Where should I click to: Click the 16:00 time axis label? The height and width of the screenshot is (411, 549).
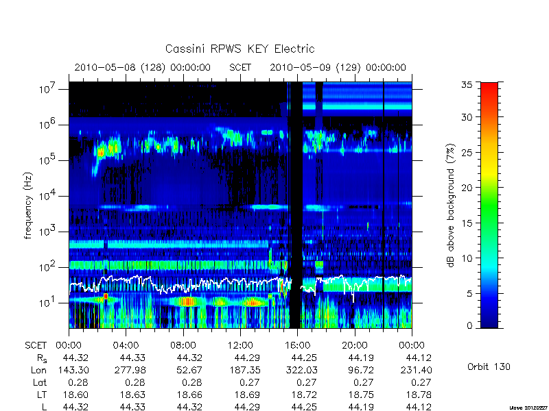pos(297,345)
